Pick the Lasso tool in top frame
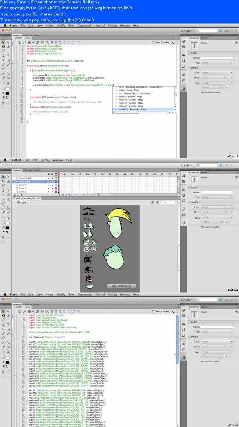Viewport: 239px width, 427px height. [3, 51]
